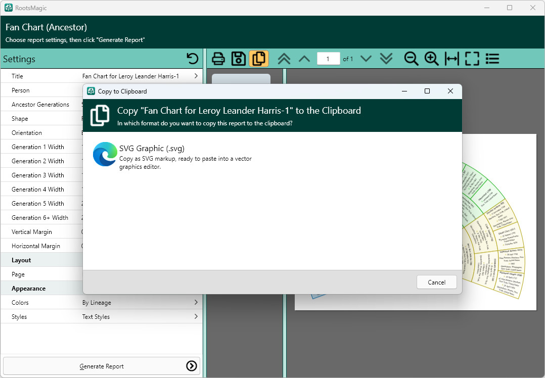Click the page number input field

coord(328,59)
